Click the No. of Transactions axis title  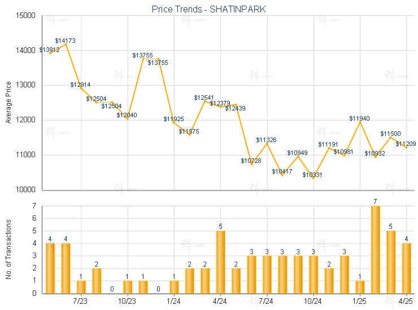(x=8, y=249)
